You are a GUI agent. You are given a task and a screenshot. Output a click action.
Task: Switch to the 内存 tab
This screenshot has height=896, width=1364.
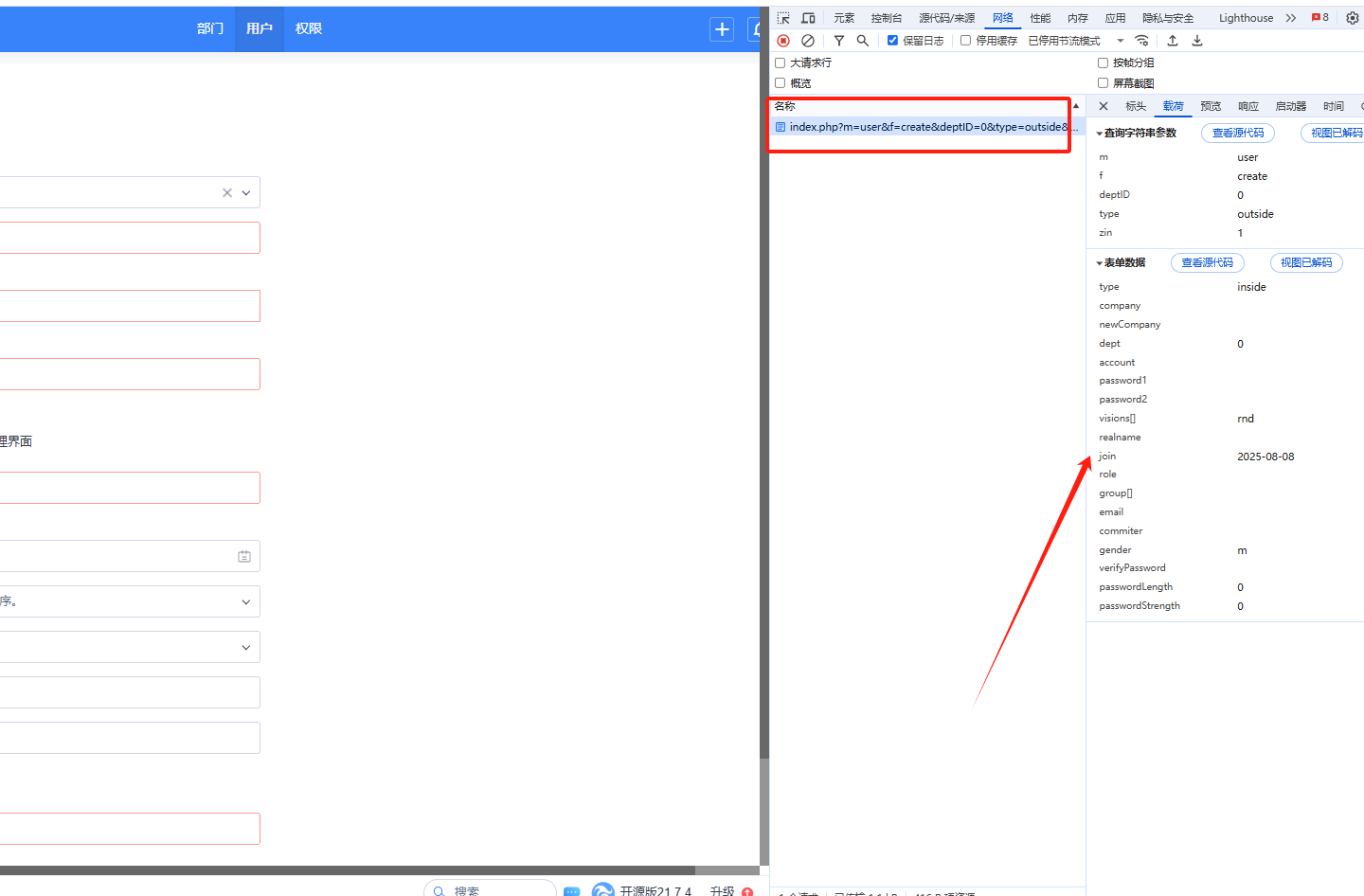click(1078, 18)
